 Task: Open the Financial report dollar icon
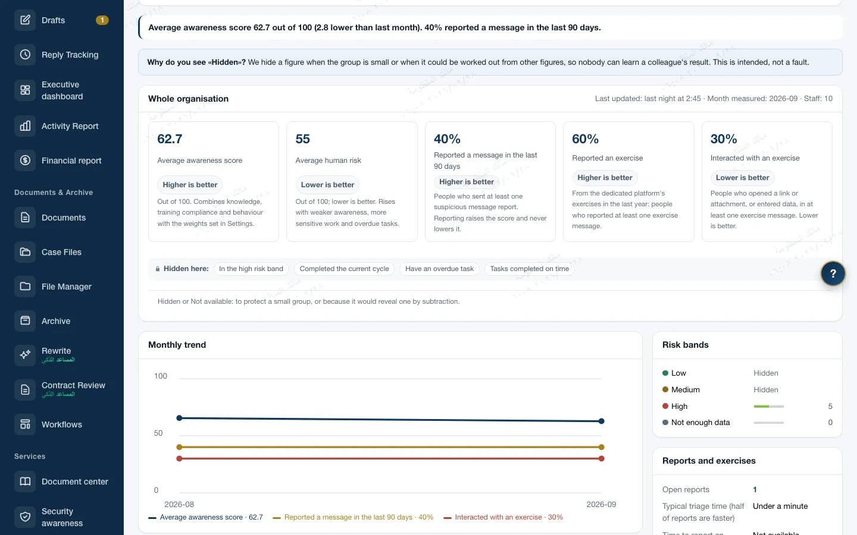pyautogui.click(x=25, y=160)
